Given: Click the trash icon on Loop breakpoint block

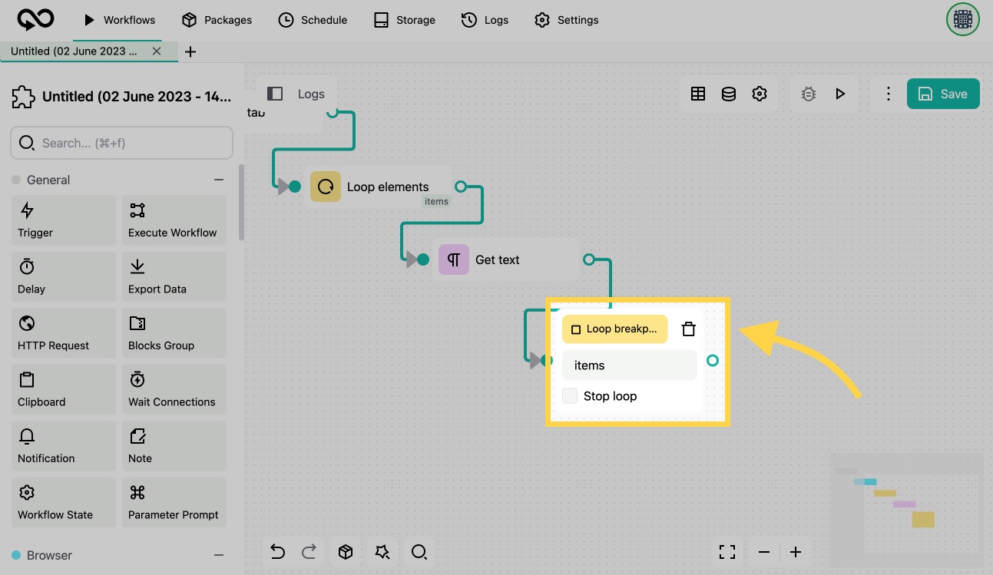Looking at the screenshot, I should click(689, 329).
